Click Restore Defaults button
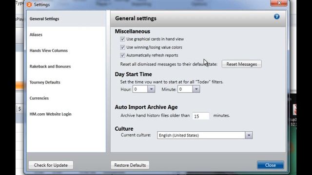 [x=130, y=165]
